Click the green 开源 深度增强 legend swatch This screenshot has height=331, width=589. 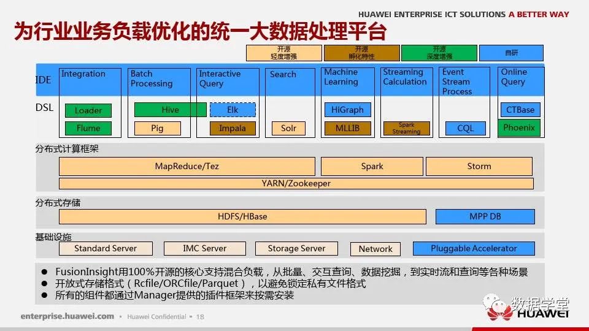pyautogui.click(x=439, y=53)
